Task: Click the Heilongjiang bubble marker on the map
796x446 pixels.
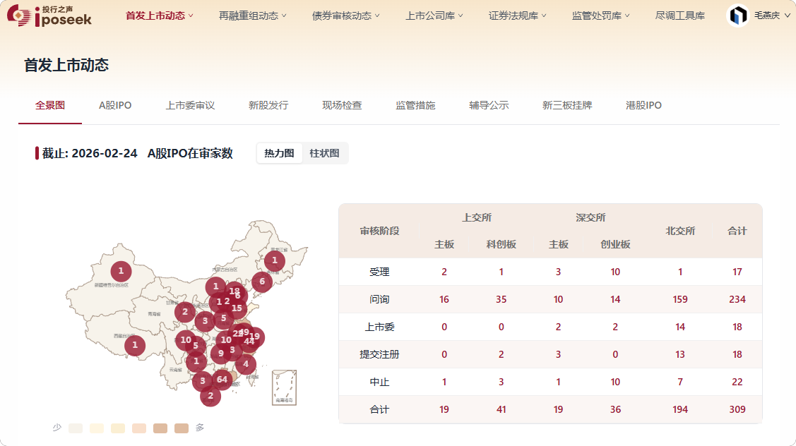Action: click(274, 261)
